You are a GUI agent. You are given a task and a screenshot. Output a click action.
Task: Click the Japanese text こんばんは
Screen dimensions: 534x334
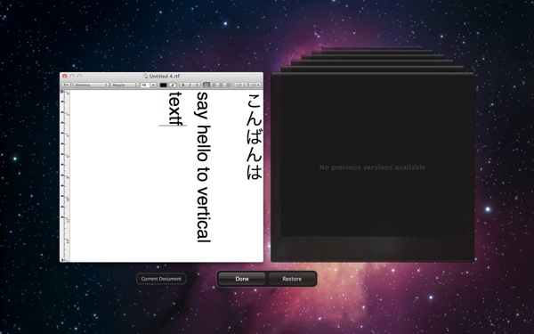[x=254, y=136]
